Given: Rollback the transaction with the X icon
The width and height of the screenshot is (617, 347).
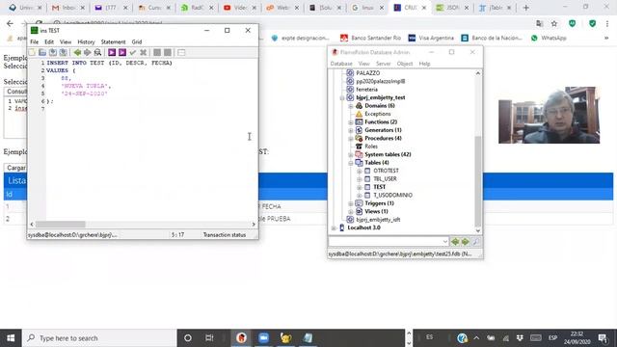Looking at the screenshot, I should [x=144, y=52].
